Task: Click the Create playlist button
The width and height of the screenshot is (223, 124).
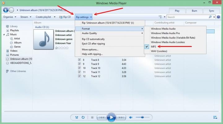Action: [43, 17]
